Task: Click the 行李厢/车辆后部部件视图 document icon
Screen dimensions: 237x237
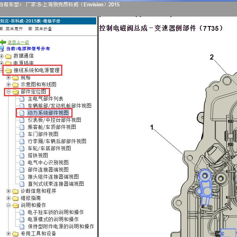Action: pos(22,141)
